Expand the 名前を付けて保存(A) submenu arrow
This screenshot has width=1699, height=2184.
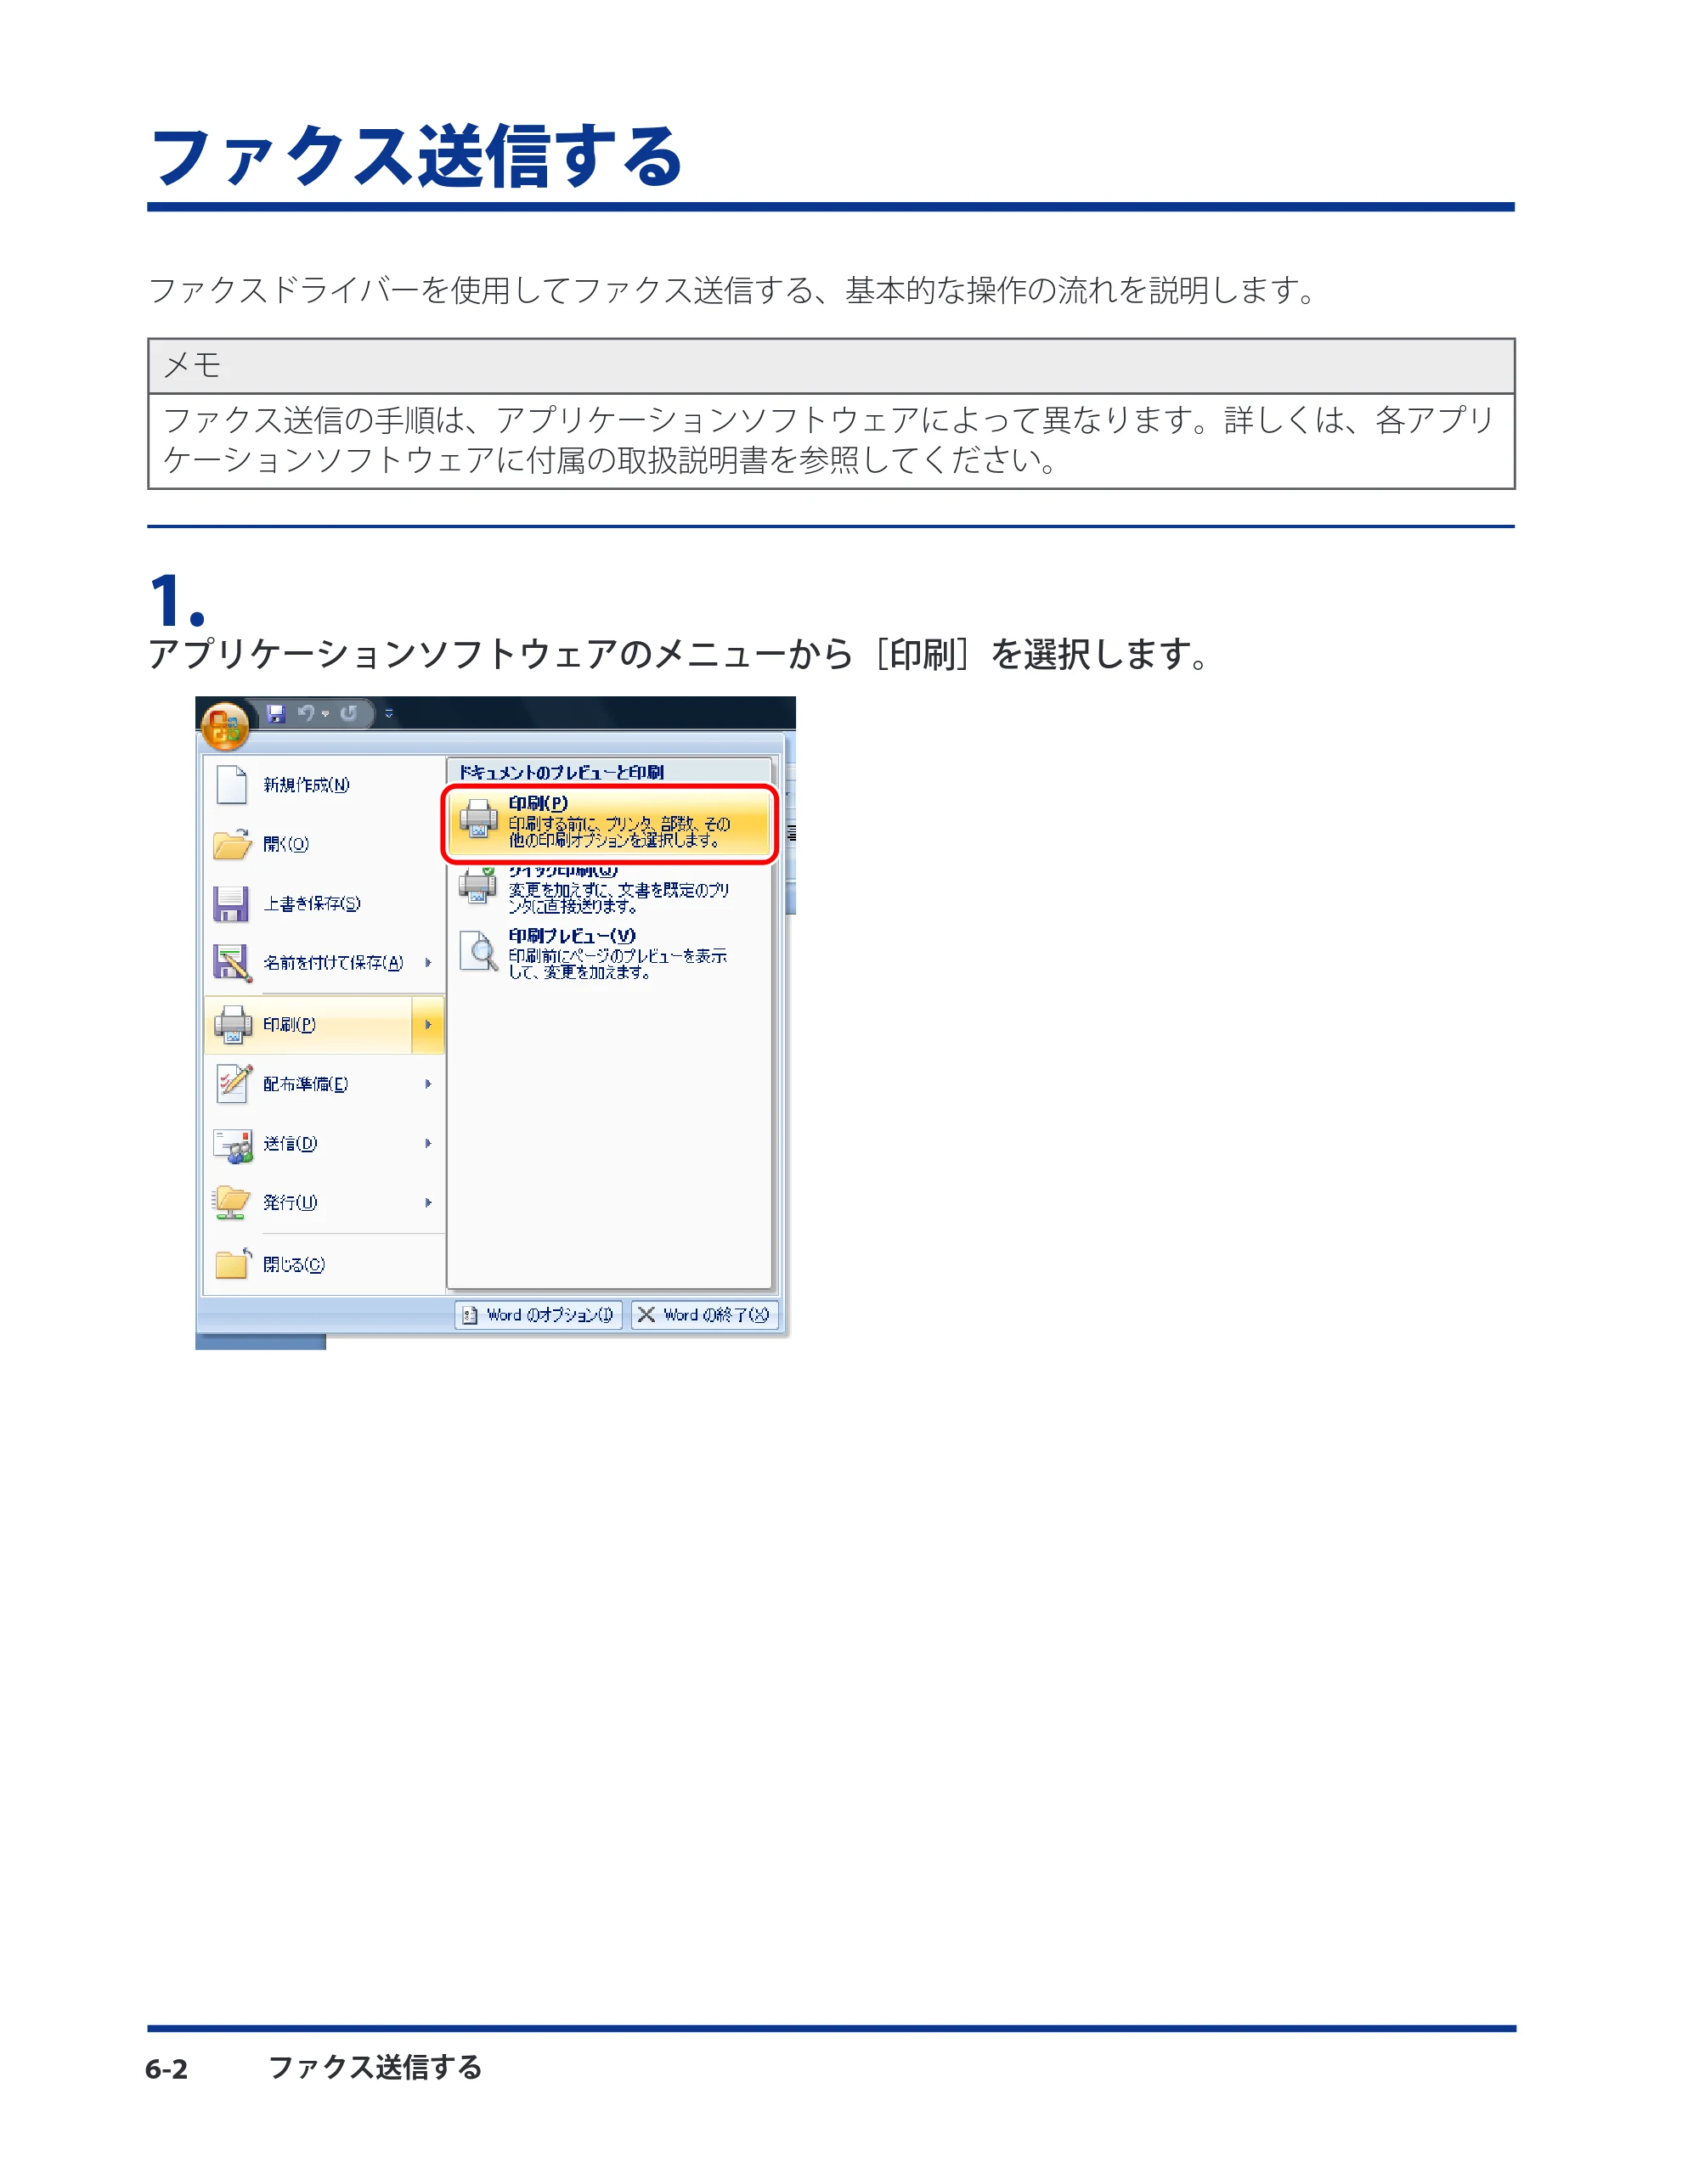click(428, 963)
